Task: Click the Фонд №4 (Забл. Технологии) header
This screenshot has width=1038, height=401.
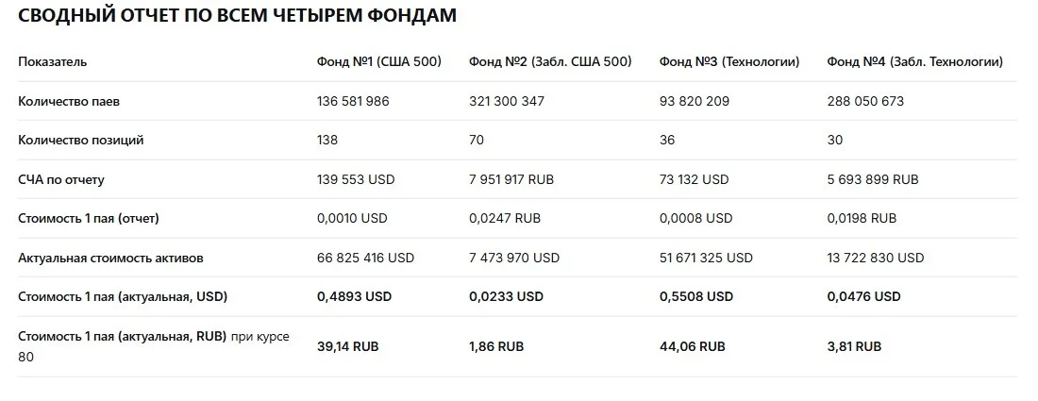Action: pyautogui.click(x=915, y=61)
